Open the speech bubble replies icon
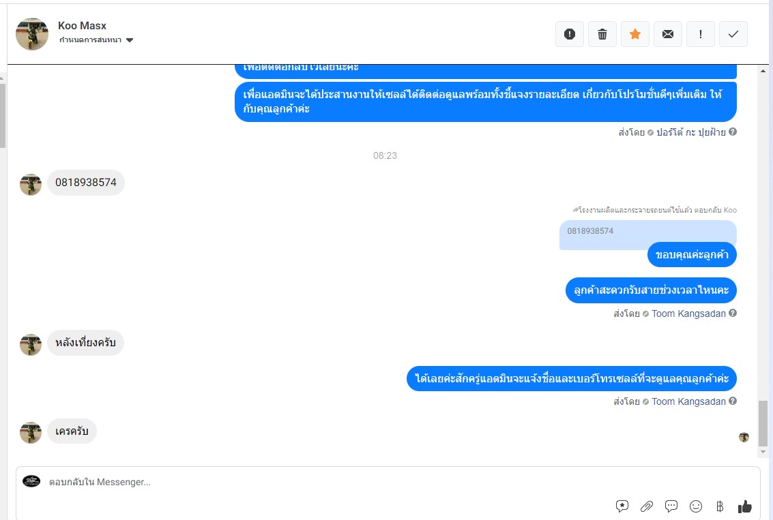 pos(671,506)
